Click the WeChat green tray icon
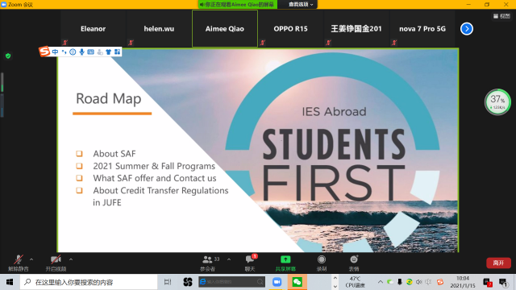Viewport: 516px width, 290px height. (x=390, y=282)
